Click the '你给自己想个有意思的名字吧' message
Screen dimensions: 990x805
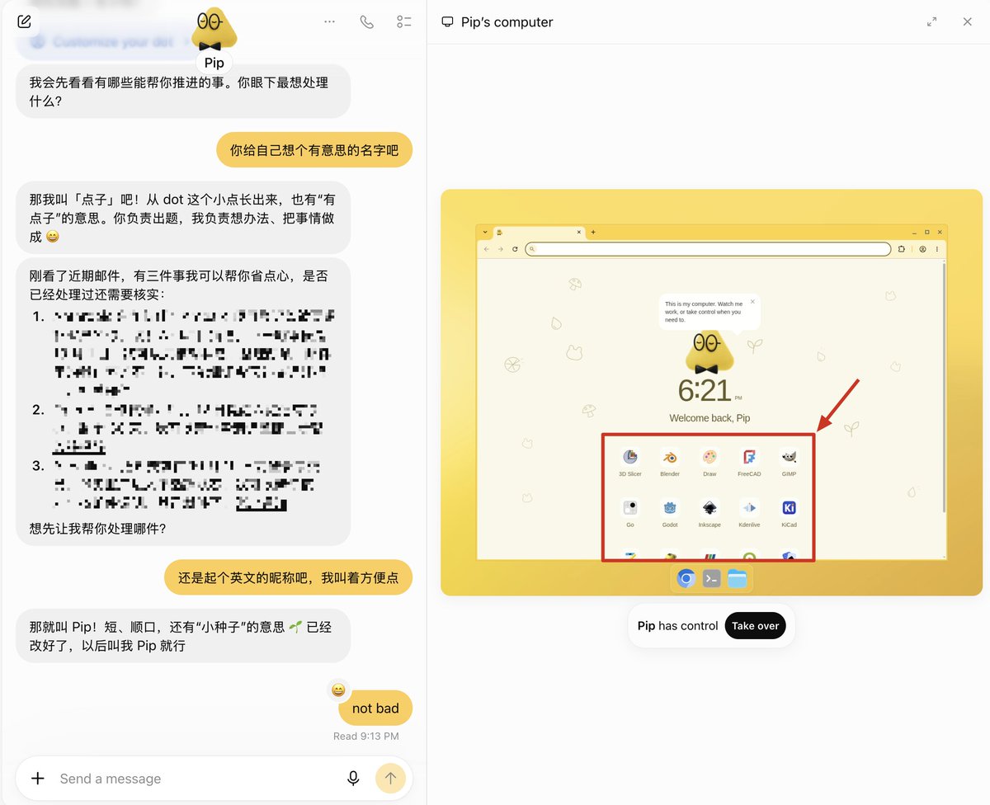[x=314, y=150]
